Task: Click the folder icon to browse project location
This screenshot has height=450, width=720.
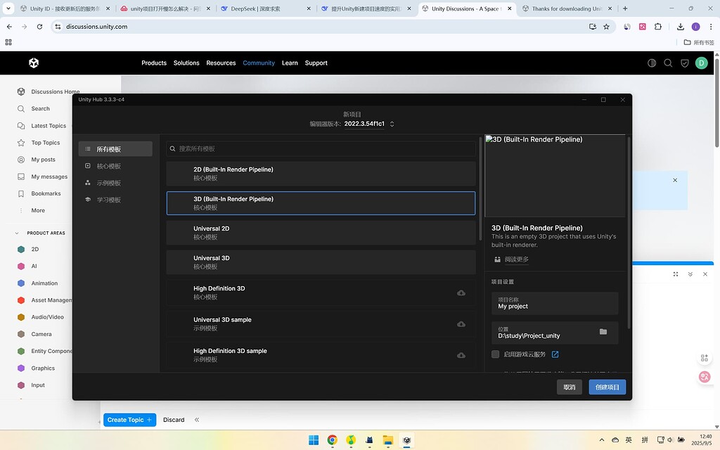Action: 603,331
